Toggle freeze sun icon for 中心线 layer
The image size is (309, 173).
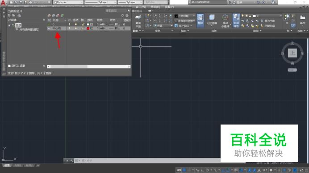point(75,28)
